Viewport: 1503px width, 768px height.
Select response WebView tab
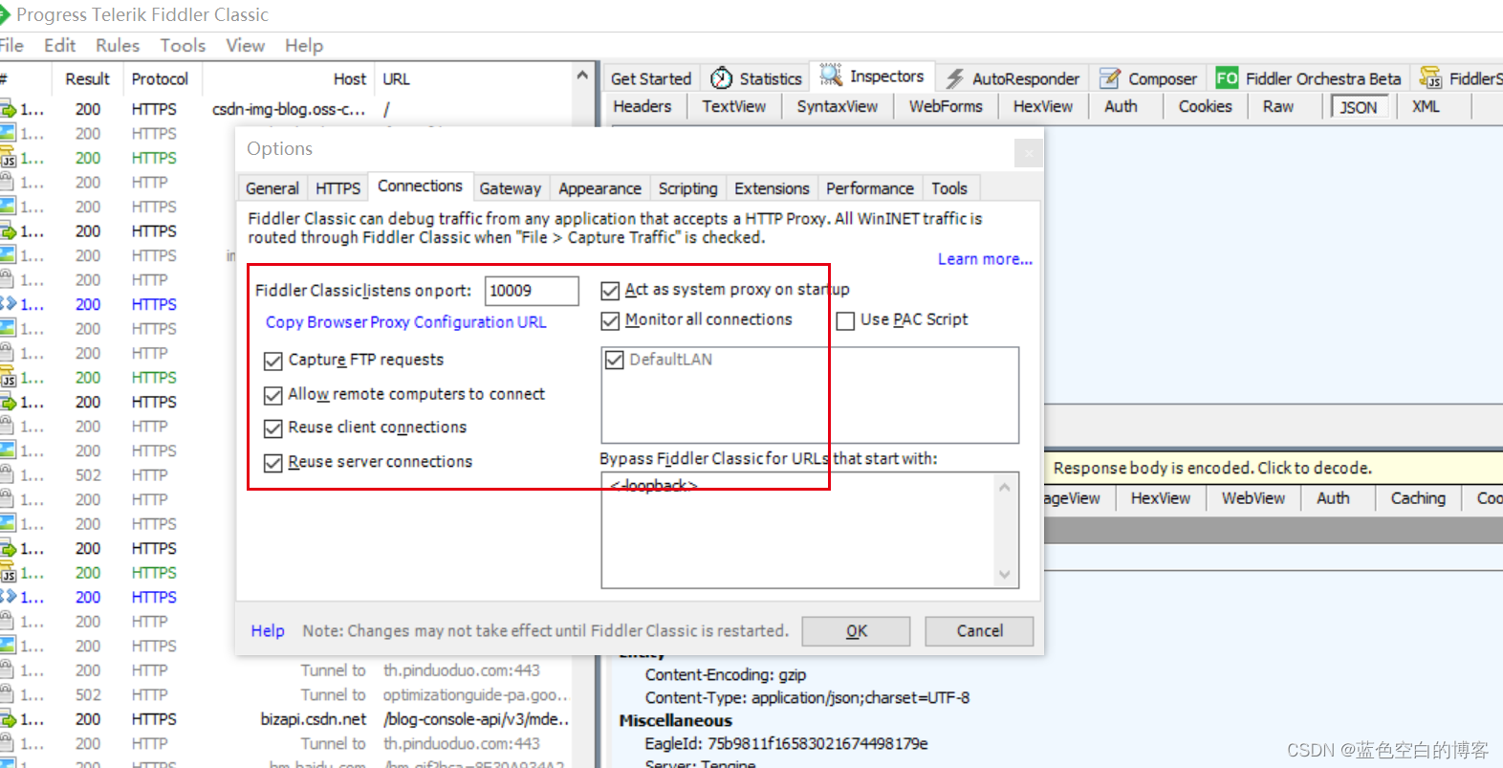1253,497
